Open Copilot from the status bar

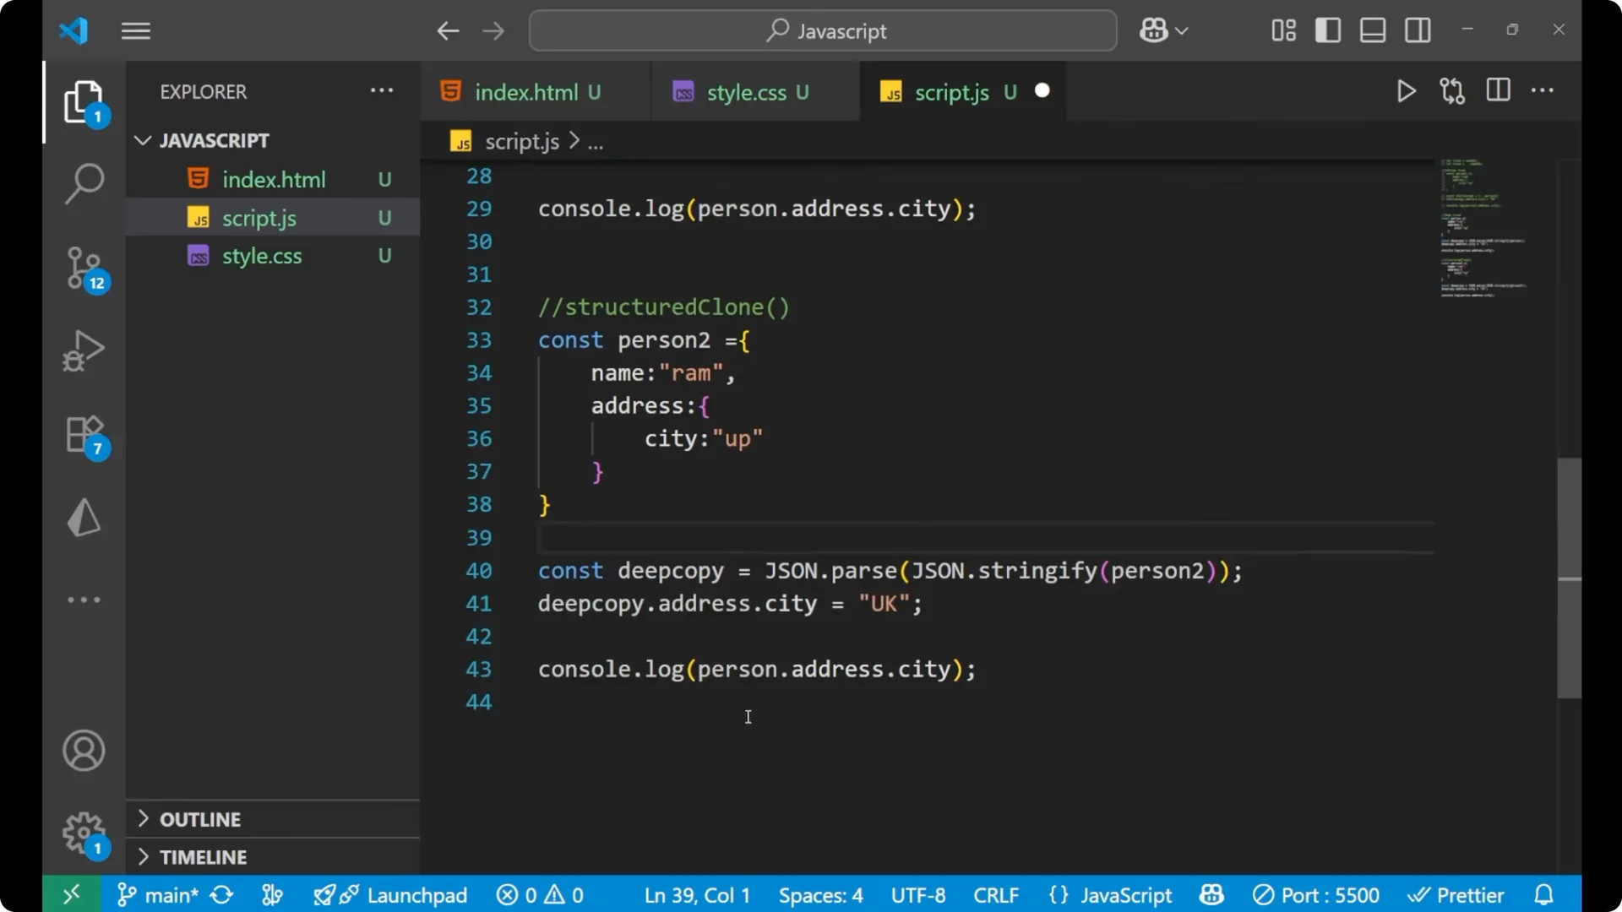1211,894
